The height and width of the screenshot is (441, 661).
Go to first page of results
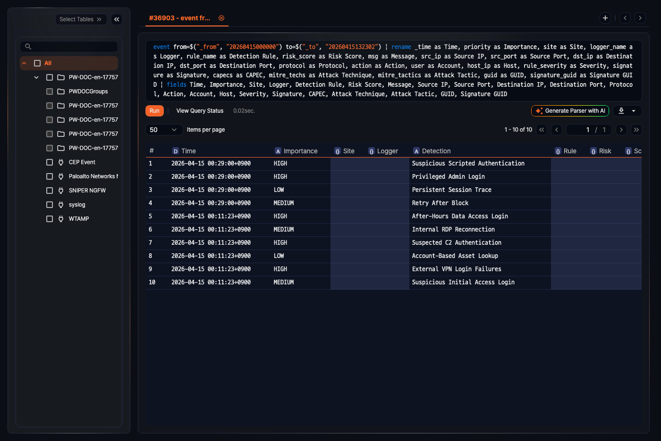[x=542, y=130]
